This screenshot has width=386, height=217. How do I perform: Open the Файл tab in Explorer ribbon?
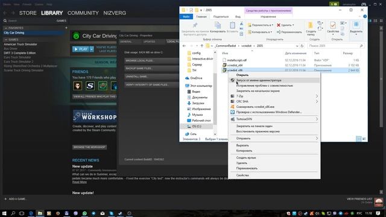[x=186, y=17]
